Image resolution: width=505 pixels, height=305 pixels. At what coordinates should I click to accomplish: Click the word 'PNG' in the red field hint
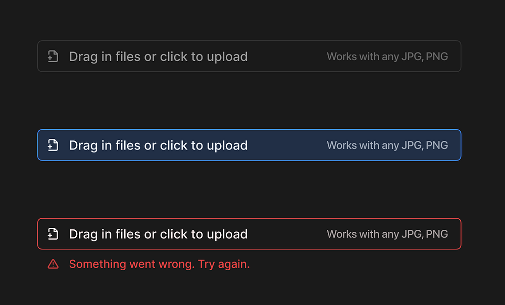pos(437,234)
